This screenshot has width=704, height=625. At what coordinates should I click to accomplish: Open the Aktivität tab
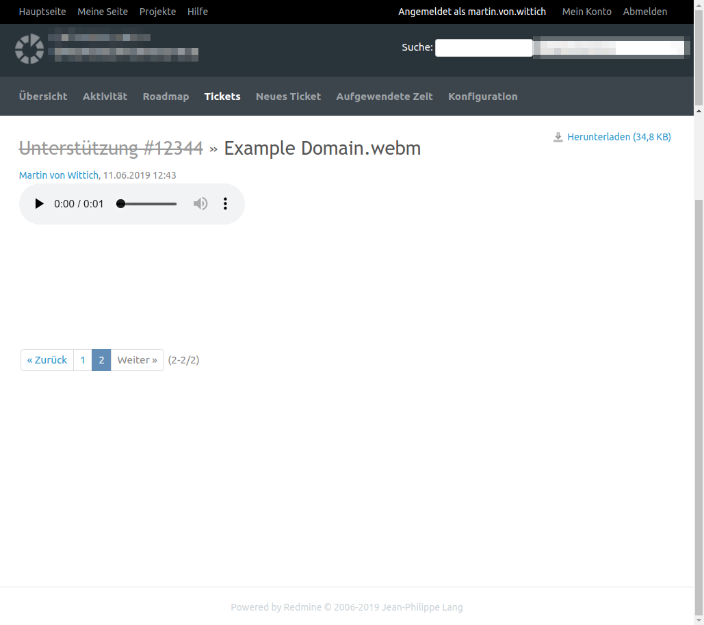pos(105,97)
